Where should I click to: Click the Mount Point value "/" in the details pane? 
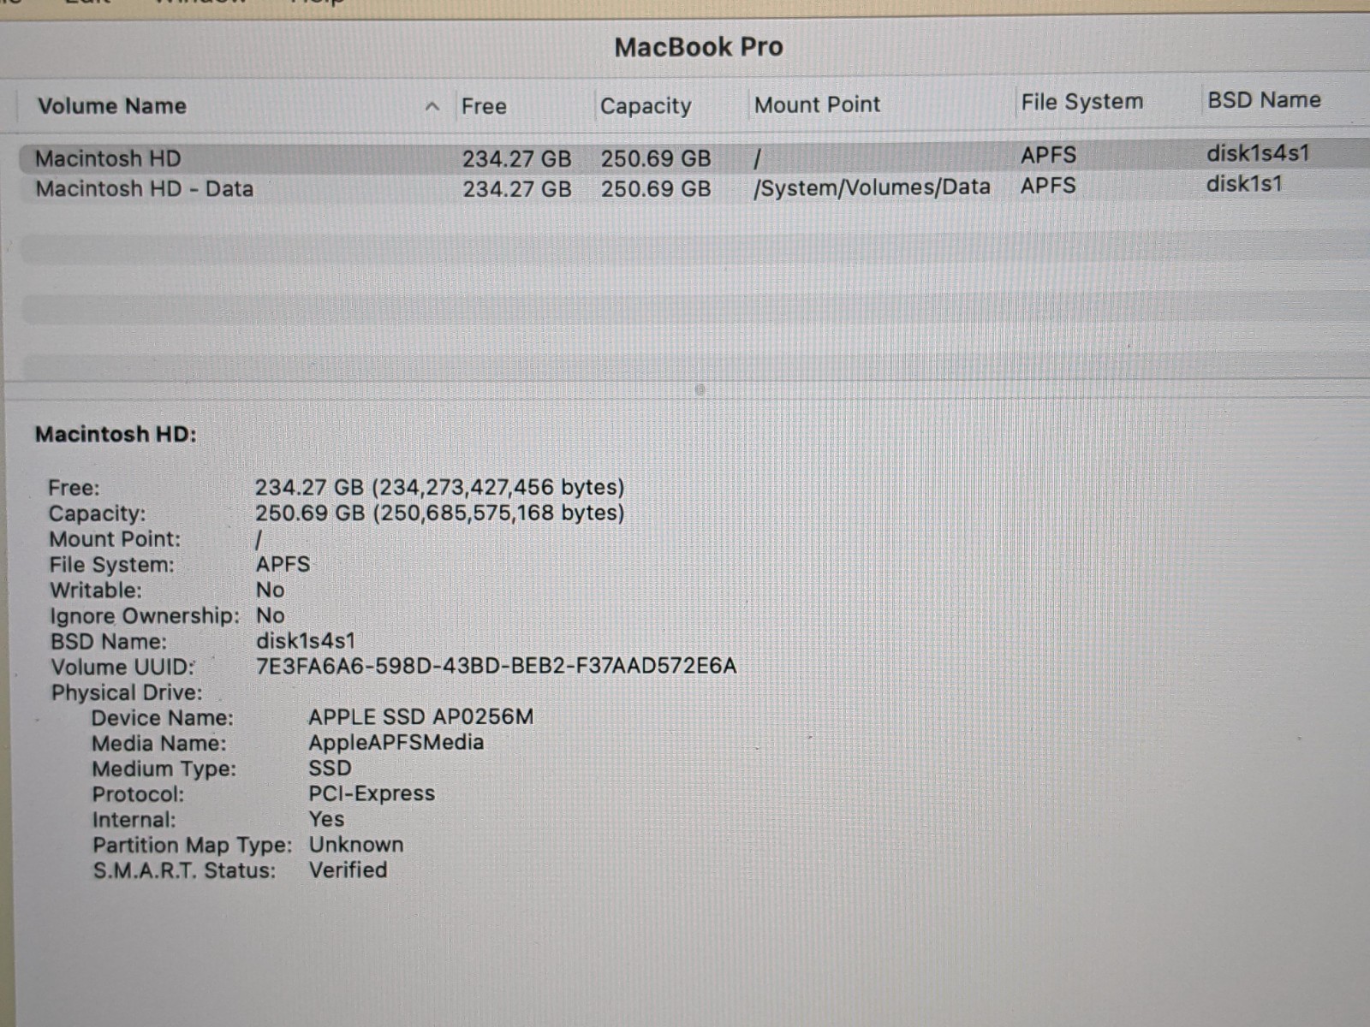(x=259, y=539)
